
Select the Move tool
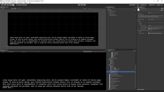5,5
